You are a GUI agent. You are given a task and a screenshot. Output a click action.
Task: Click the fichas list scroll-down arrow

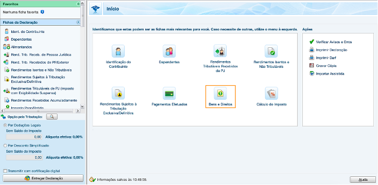(x=82, y=106)
